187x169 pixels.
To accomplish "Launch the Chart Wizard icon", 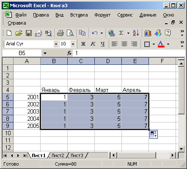I will pyautogui.click(x=148, y=33).
